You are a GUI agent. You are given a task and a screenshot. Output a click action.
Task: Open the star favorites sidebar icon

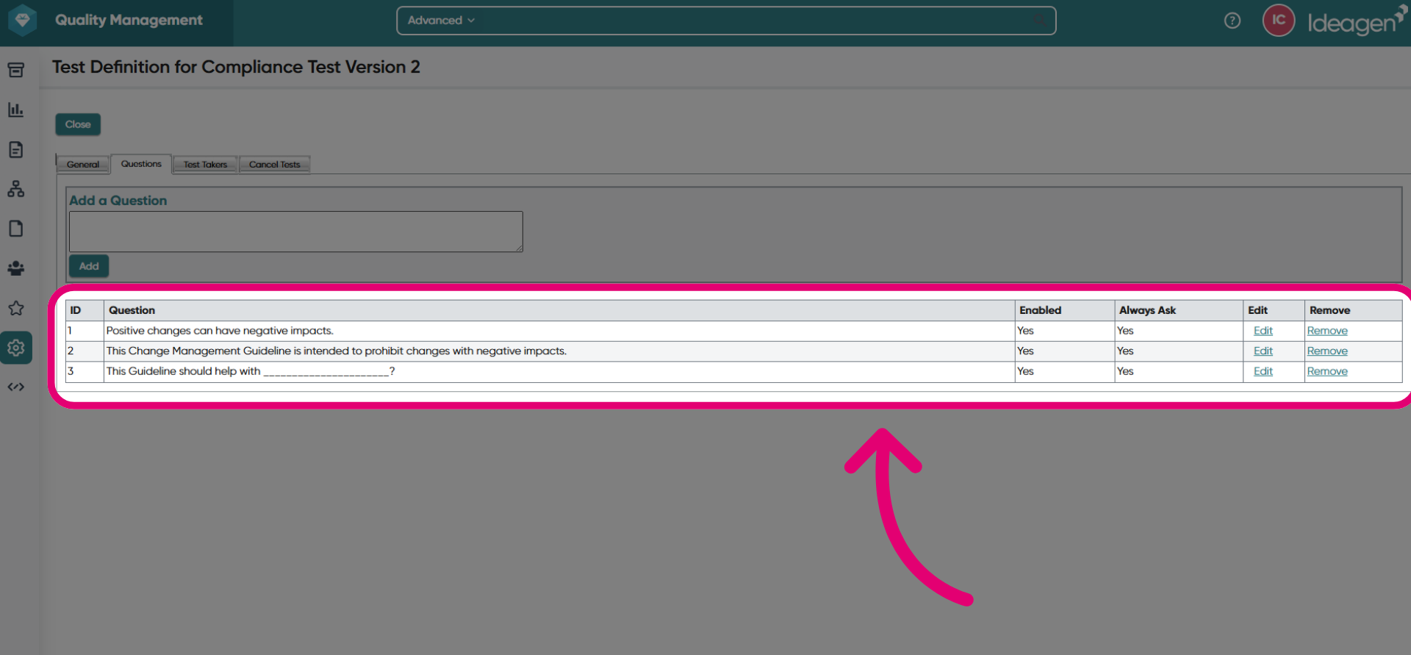tap(15, 308)
